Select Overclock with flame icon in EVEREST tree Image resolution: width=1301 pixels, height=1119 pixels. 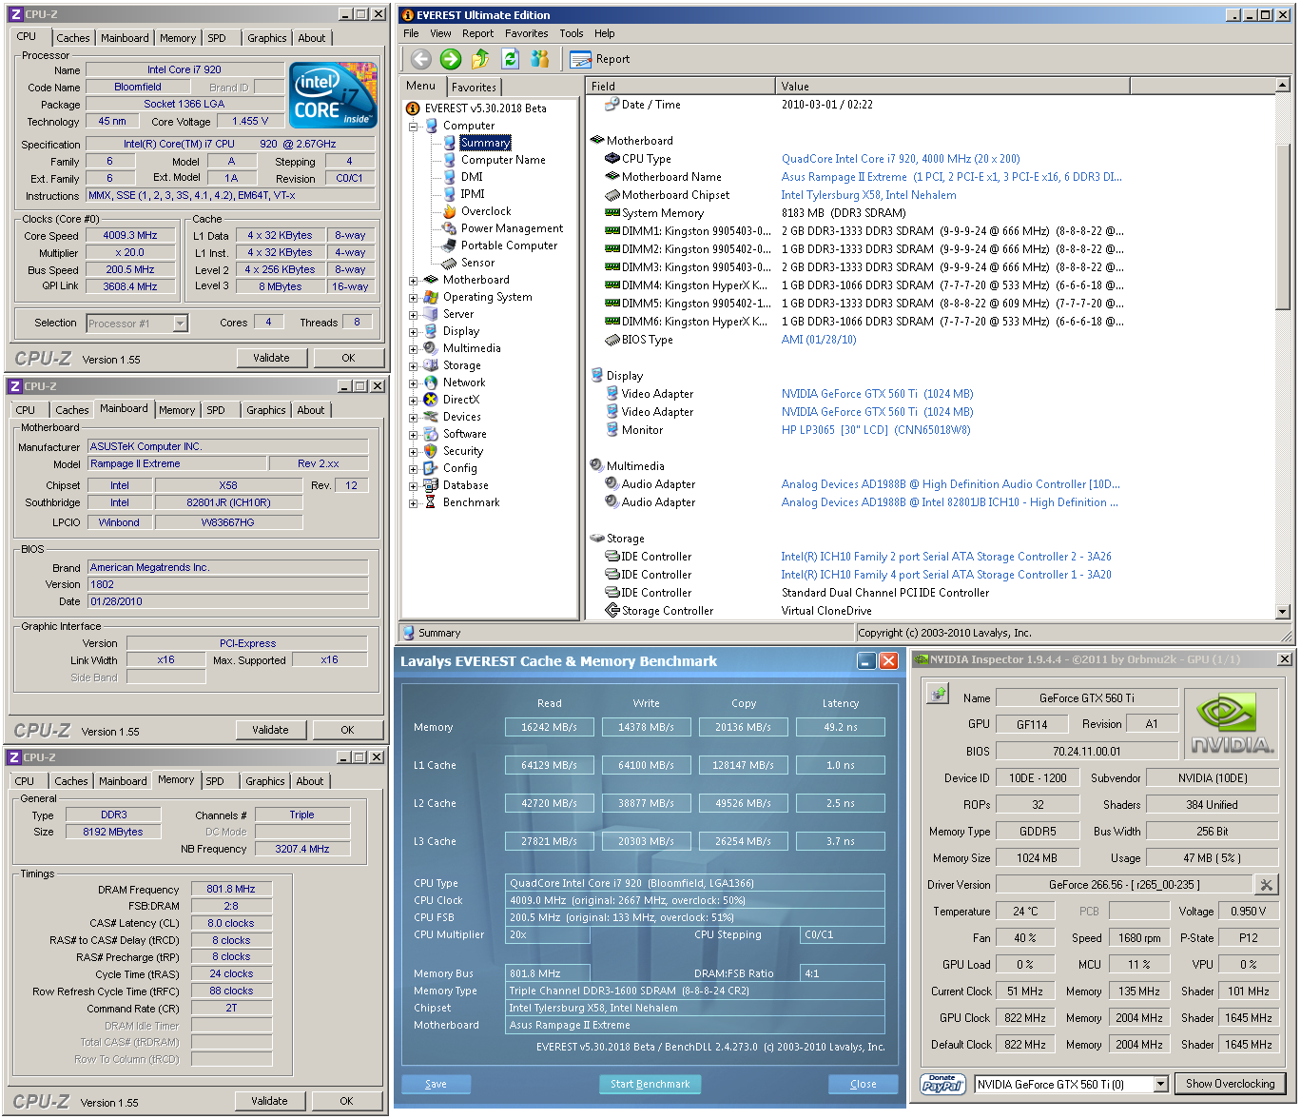tap(486, 211)
